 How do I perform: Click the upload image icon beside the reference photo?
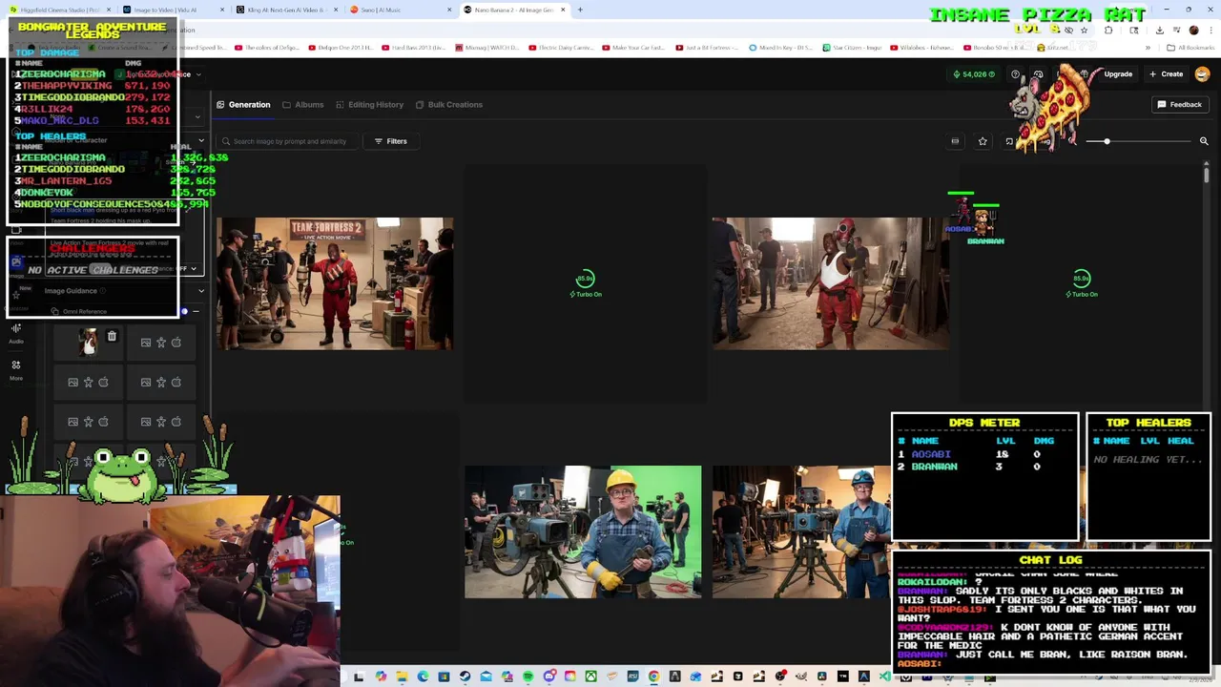click(x=146, y=343)
